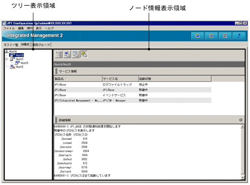Click the first node info toolbar icon
250x185 pixels.
[x=59, y=54]
